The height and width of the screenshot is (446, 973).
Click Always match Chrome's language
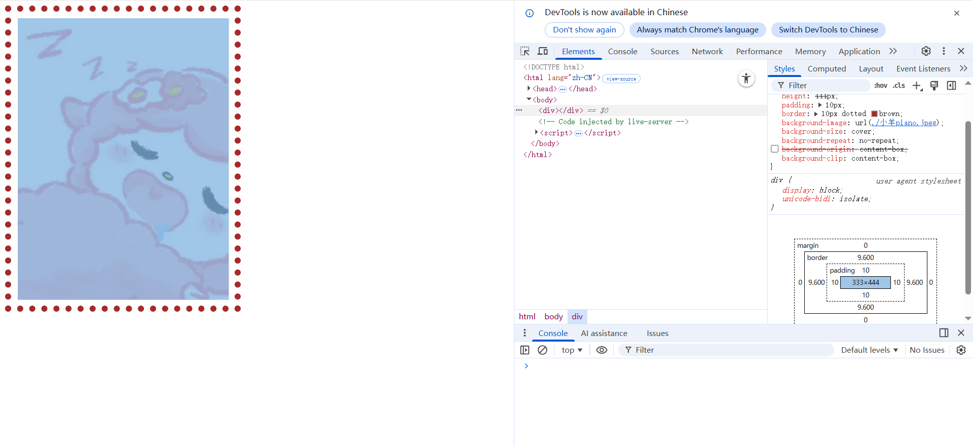click(697, 30)
